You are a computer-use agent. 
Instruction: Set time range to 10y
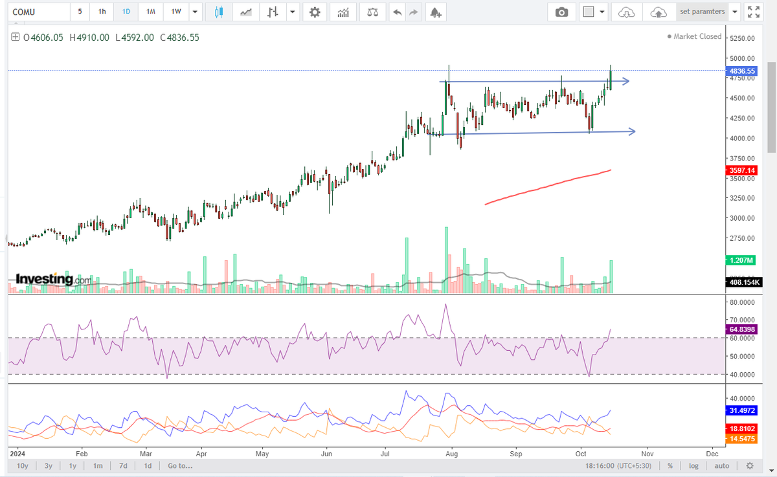pos(23,466)
